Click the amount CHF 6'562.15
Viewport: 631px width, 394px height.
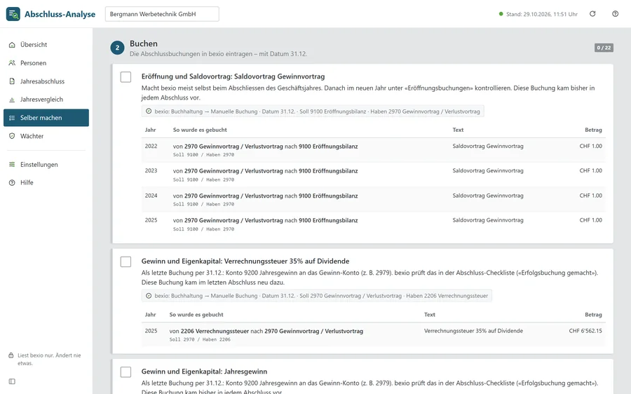tap(585, 331)
